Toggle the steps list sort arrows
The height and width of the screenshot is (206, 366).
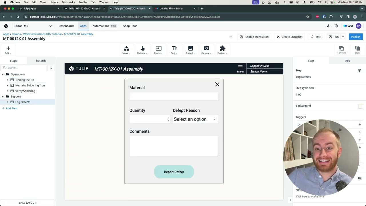coord(51,68)
